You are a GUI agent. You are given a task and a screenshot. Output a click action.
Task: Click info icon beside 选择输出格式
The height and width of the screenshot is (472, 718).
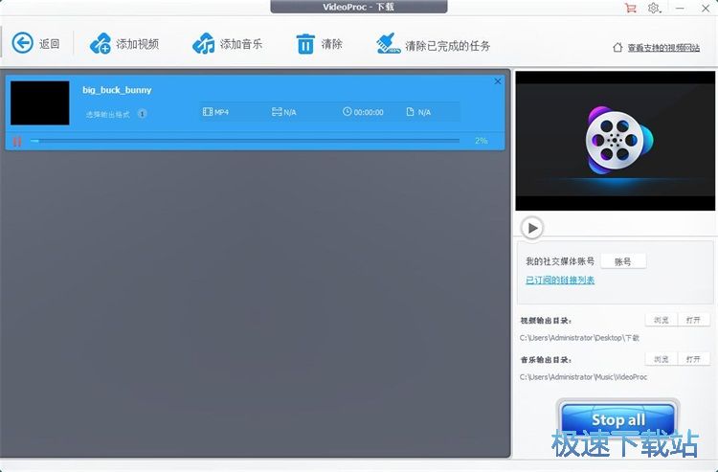point(143,114)
